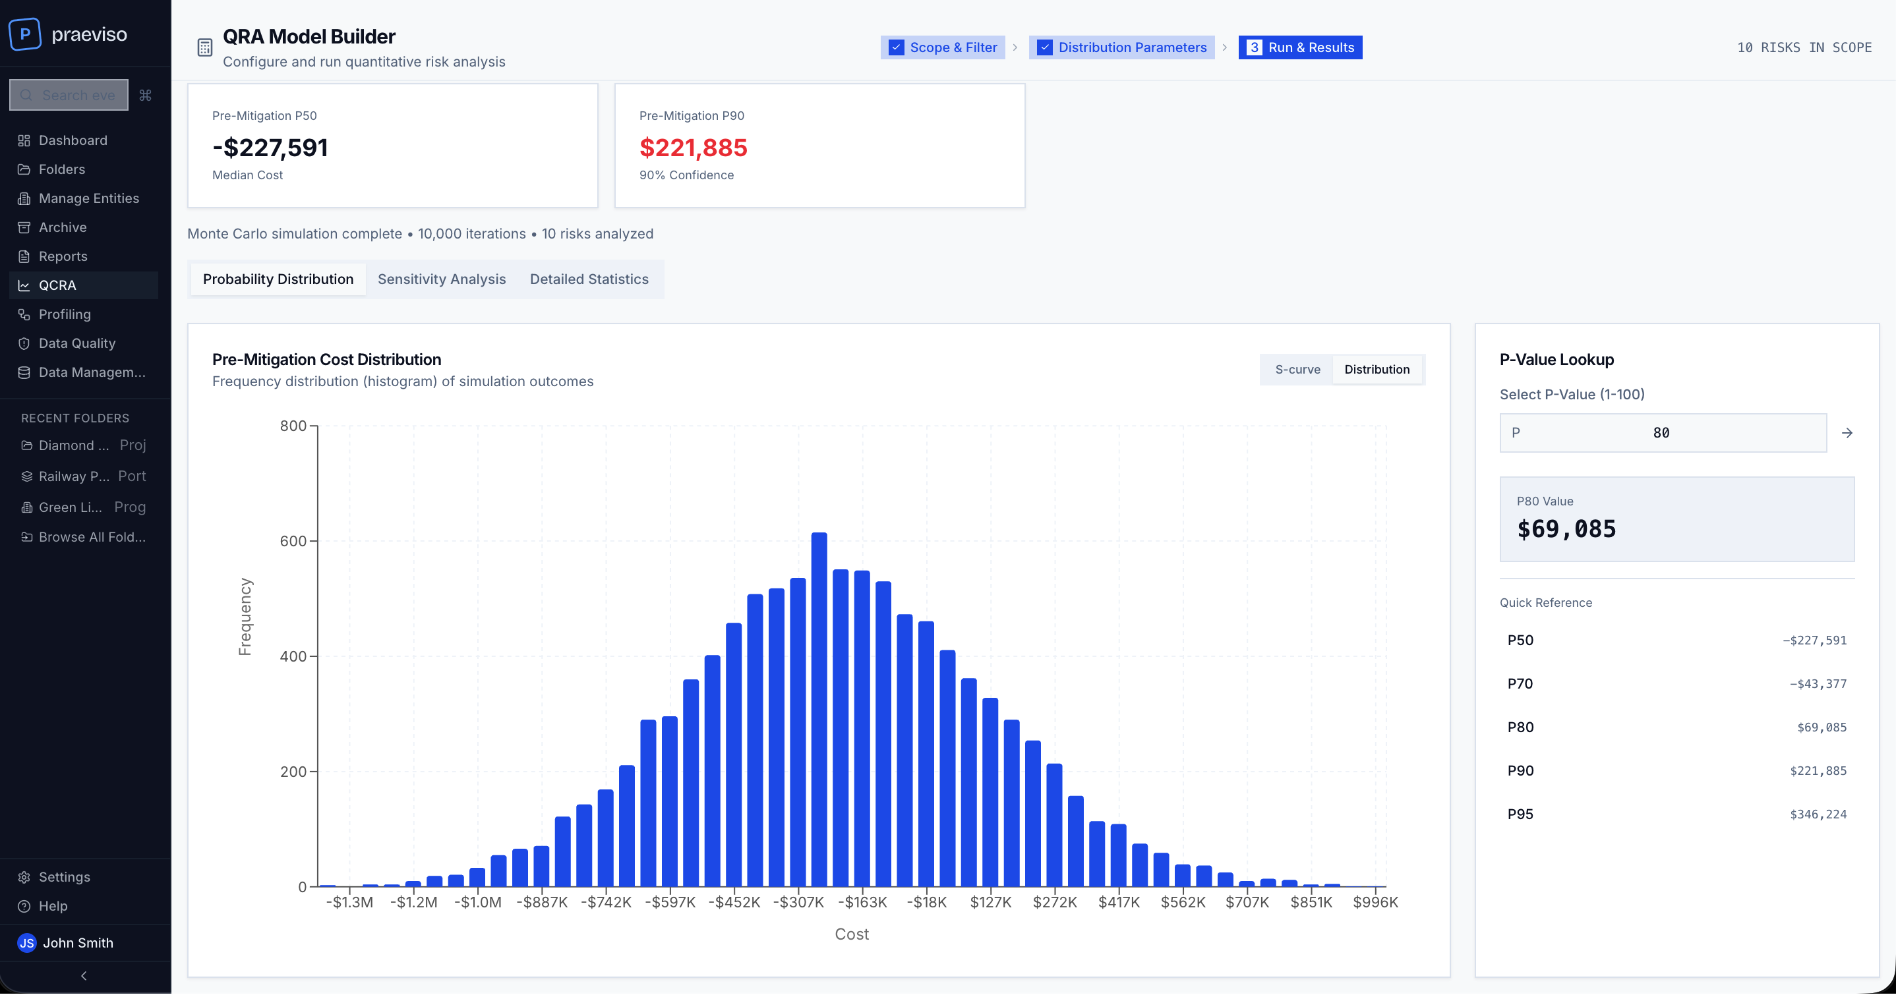The image size is (1896, 995).
Task: Go to Run & Results step
Action: coord(1300,47)
